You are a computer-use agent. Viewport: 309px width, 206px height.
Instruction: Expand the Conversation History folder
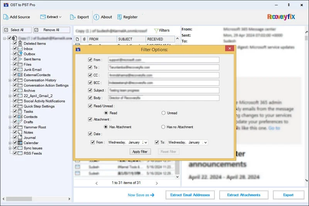click(x=10, y=80)
